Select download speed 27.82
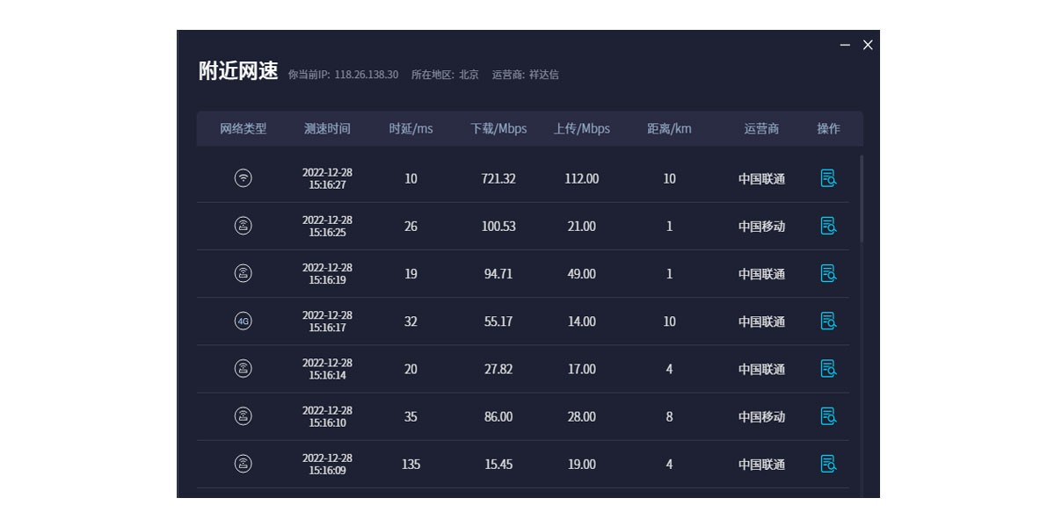 click(x=498, y=368)
